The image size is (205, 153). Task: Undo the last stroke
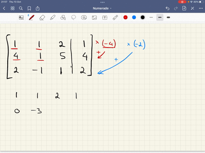click(x=167, y=8)
